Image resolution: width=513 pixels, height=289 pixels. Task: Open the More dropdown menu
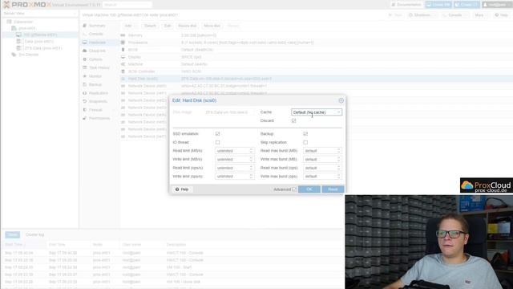pos(481,15)
